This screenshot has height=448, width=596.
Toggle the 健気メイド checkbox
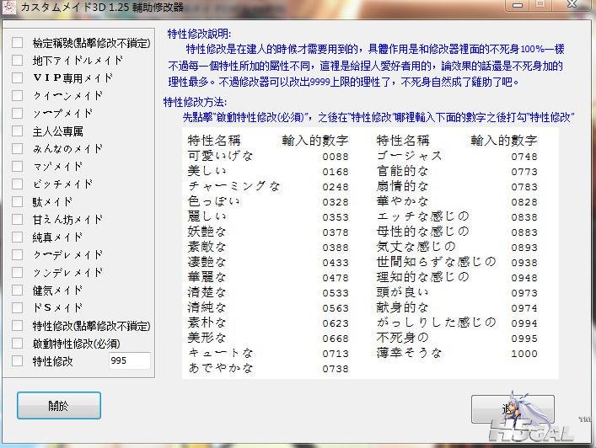(x=17, y=290)
